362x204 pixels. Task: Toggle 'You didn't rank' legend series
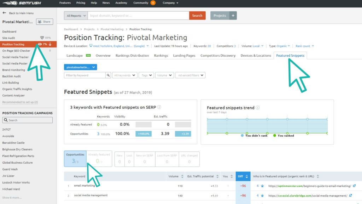click(x=254, y=136)
